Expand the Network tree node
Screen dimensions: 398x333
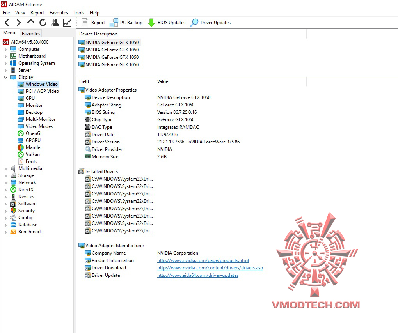click(5, 182)
